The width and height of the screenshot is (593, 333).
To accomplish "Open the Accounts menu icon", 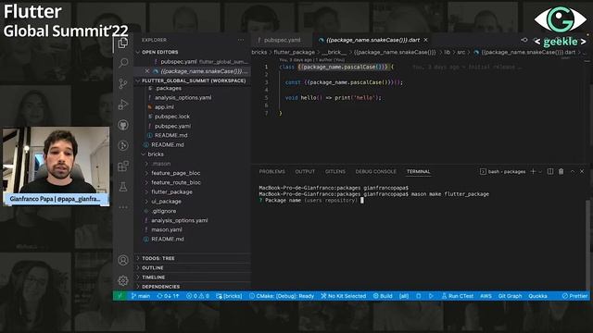I will [123, 260].
